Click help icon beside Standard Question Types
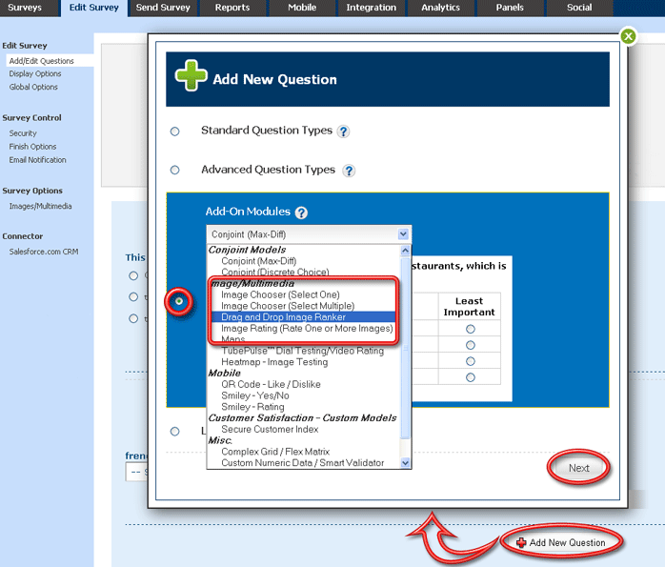Image resolution: width=665 pixels, height=567 pixels. (343, 132)
